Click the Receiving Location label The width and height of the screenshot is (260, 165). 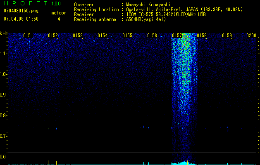click(96, 9)
